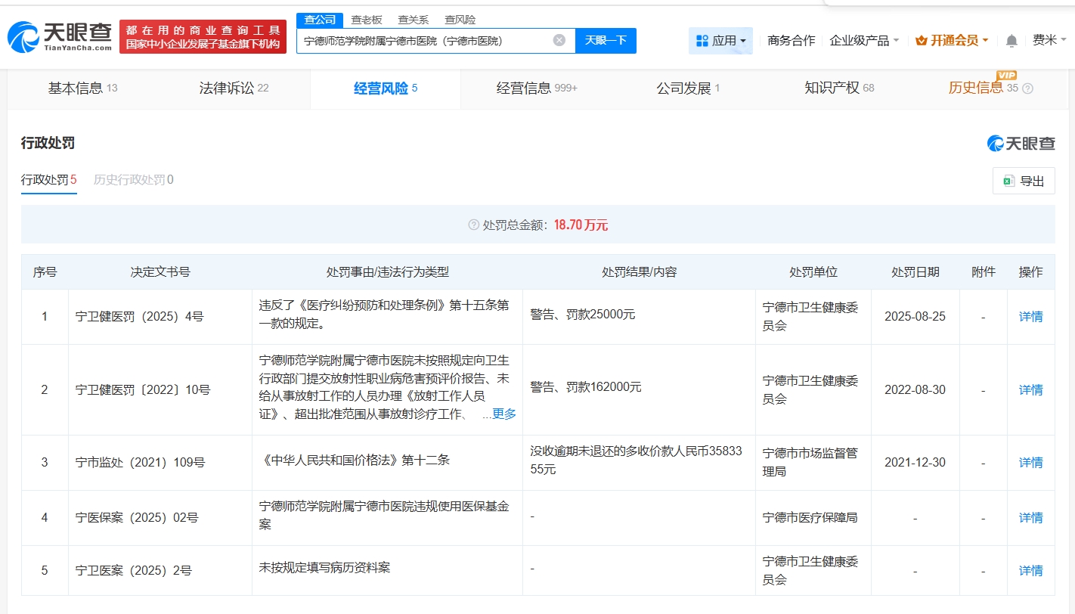Click the company name search input field
Screen dimensions: 1075x614
(423, 41)
